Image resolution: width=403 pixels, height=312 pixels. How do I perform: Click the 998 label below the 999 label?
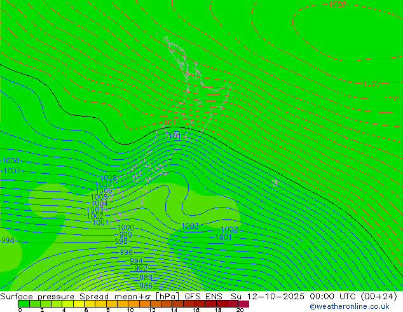tap(121, 241)
